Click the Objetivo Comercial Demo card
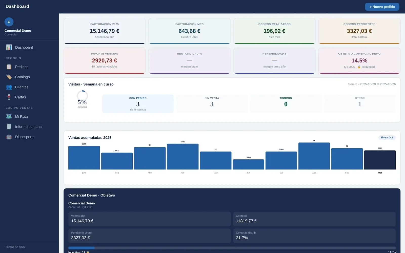This screenshot has width=405, height=253. 359,61
